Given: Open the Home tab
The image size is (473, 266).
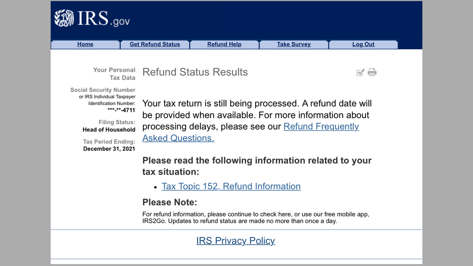Looking at the screenshot, I should coord(85,44).
